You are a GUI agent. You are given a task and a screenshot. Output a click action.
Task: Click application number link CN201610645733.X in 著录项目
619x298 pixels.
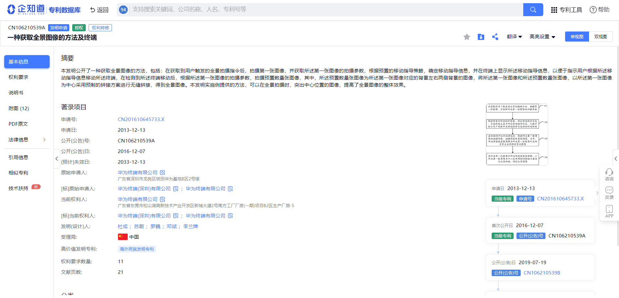(x=141, y=119)
